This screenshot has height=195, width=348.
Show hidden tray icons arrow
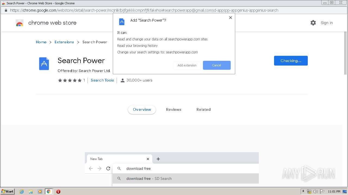tap(303, 191)
